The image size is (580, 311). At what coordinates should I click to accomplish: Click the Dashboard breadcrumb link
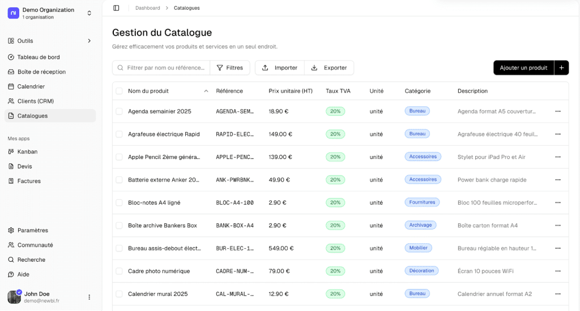coord(147,8)
